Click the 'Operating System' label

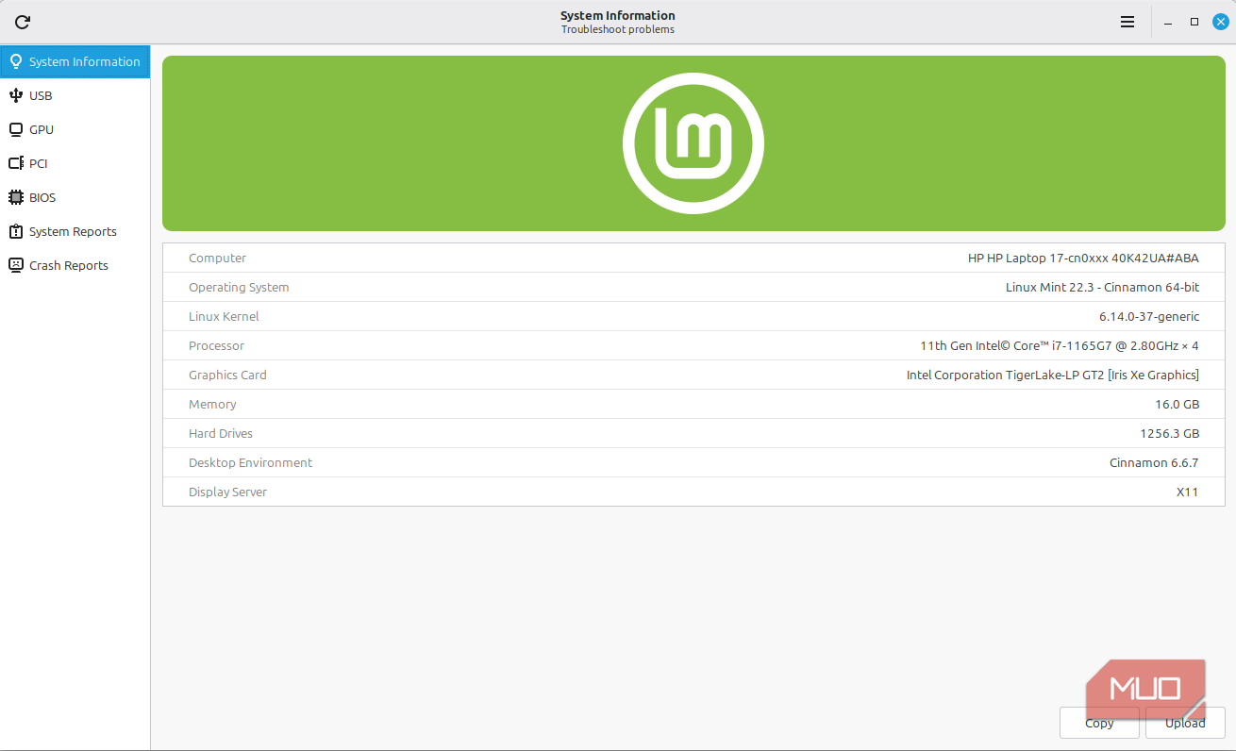coord(239,287)
